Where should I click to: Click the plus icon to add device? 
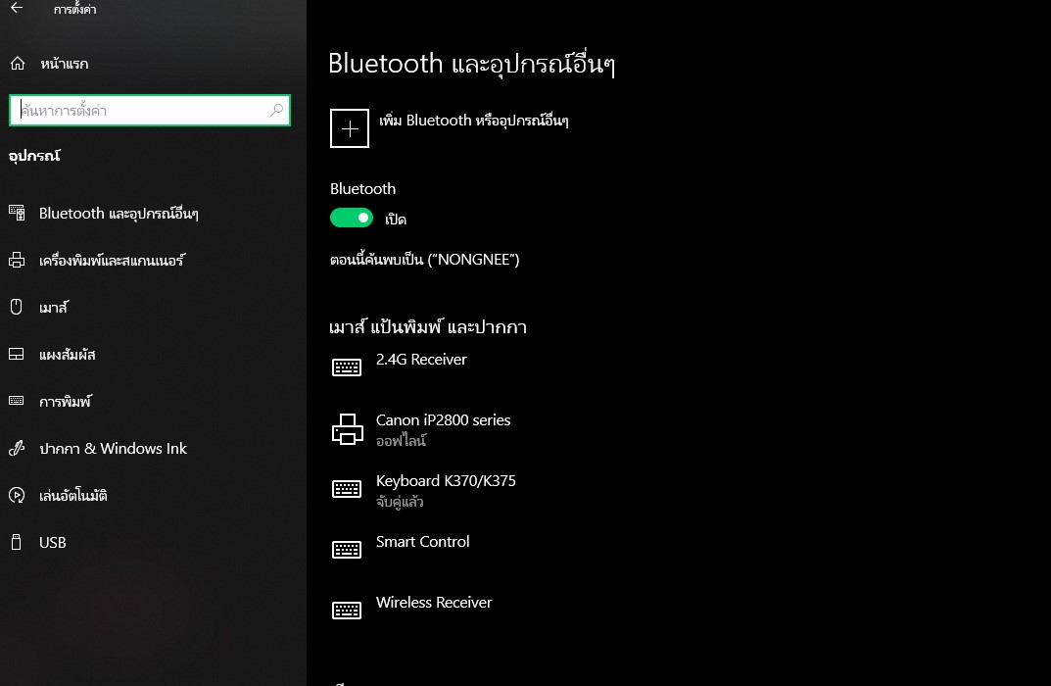pos(350,128)
